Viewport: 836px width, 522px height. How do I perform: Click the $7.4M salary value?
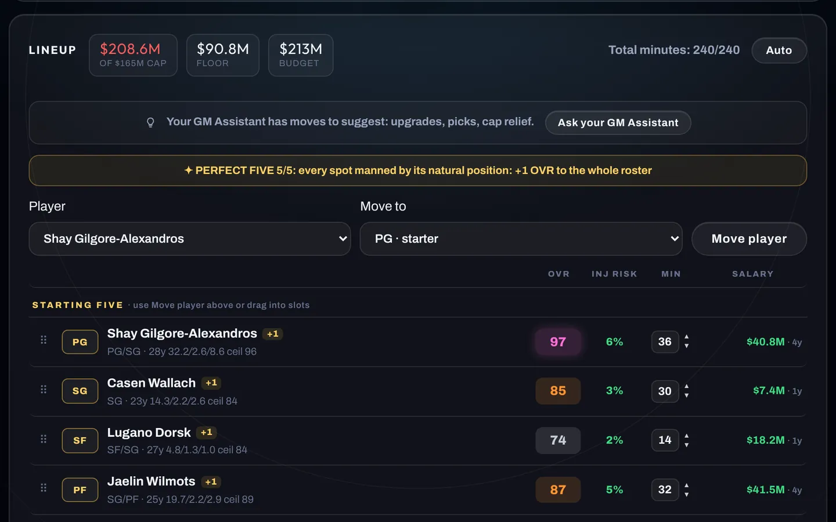tap(769, 391)
